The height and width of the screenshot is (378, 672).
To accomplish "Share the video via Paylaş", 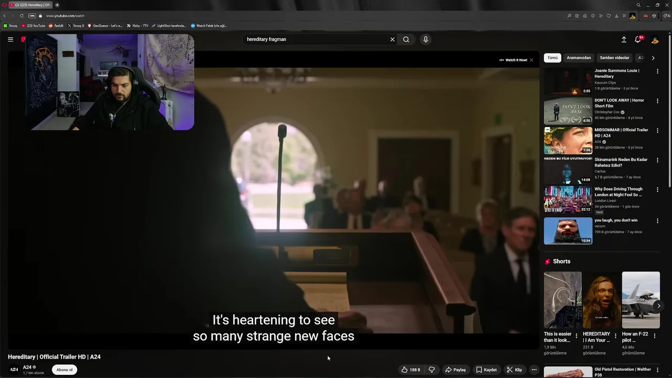I will tap(455, 370).
